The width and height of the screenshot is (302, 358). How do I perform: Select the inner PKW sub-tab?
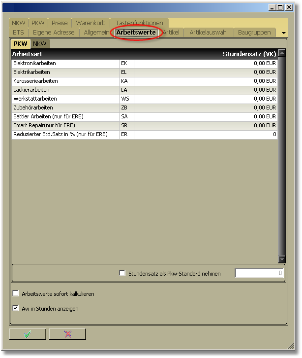[20, 43]
